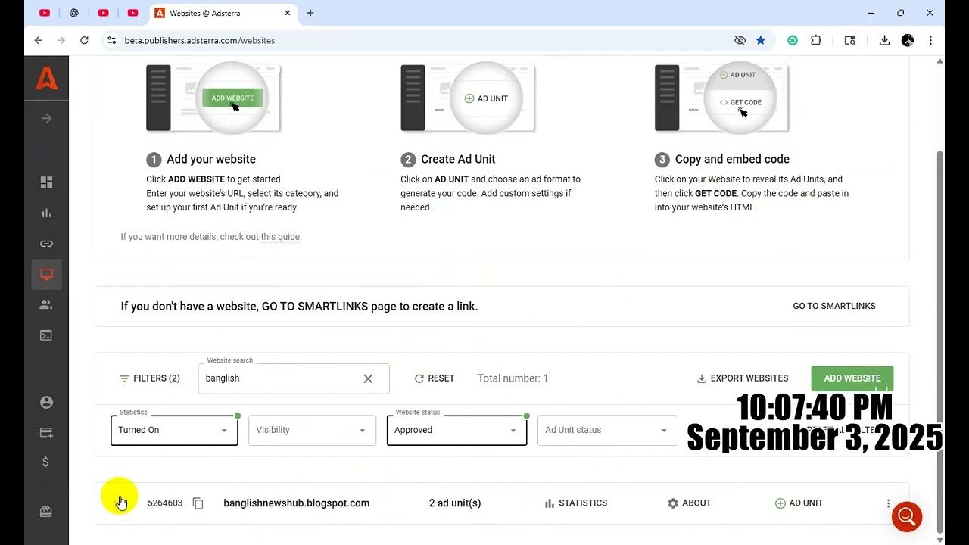Switch to the fourth tab with YouTube icon

pyautogui.click(x=133, y=13)
